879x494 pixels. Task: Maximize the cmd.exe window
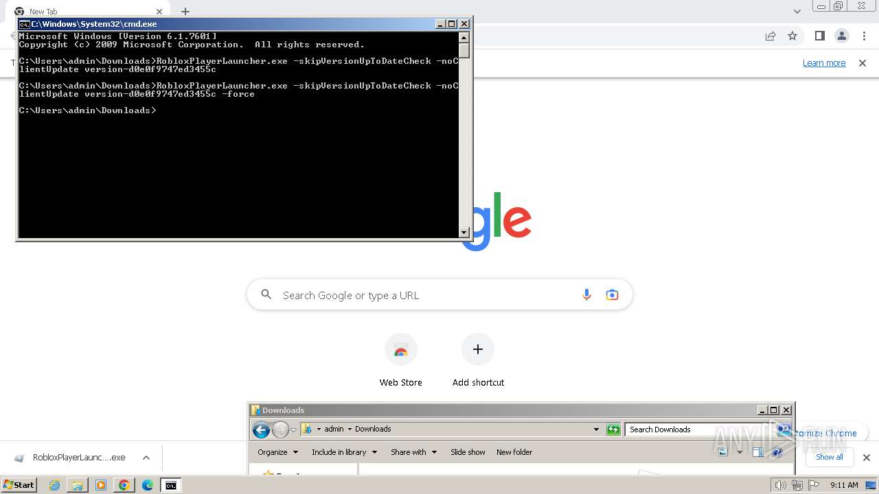click(451, 24)
